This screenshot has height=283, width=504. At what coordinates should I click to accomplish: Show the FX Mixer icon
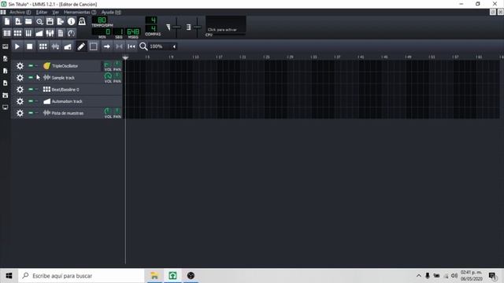coord(50,33)
